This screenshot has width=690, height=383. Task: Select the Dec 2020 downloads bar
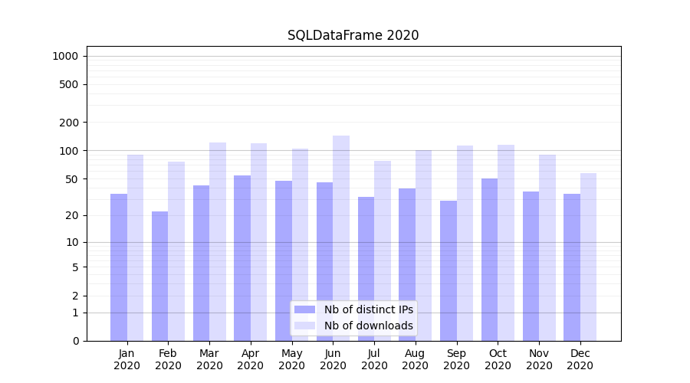click(x=588, y=257)
